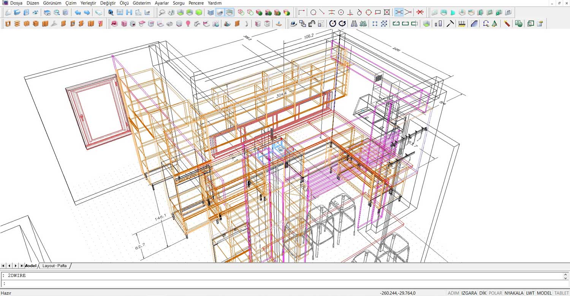Open the Görünüm menu
The width and height of the screenshot is (570, 296).
coord(52,3)
